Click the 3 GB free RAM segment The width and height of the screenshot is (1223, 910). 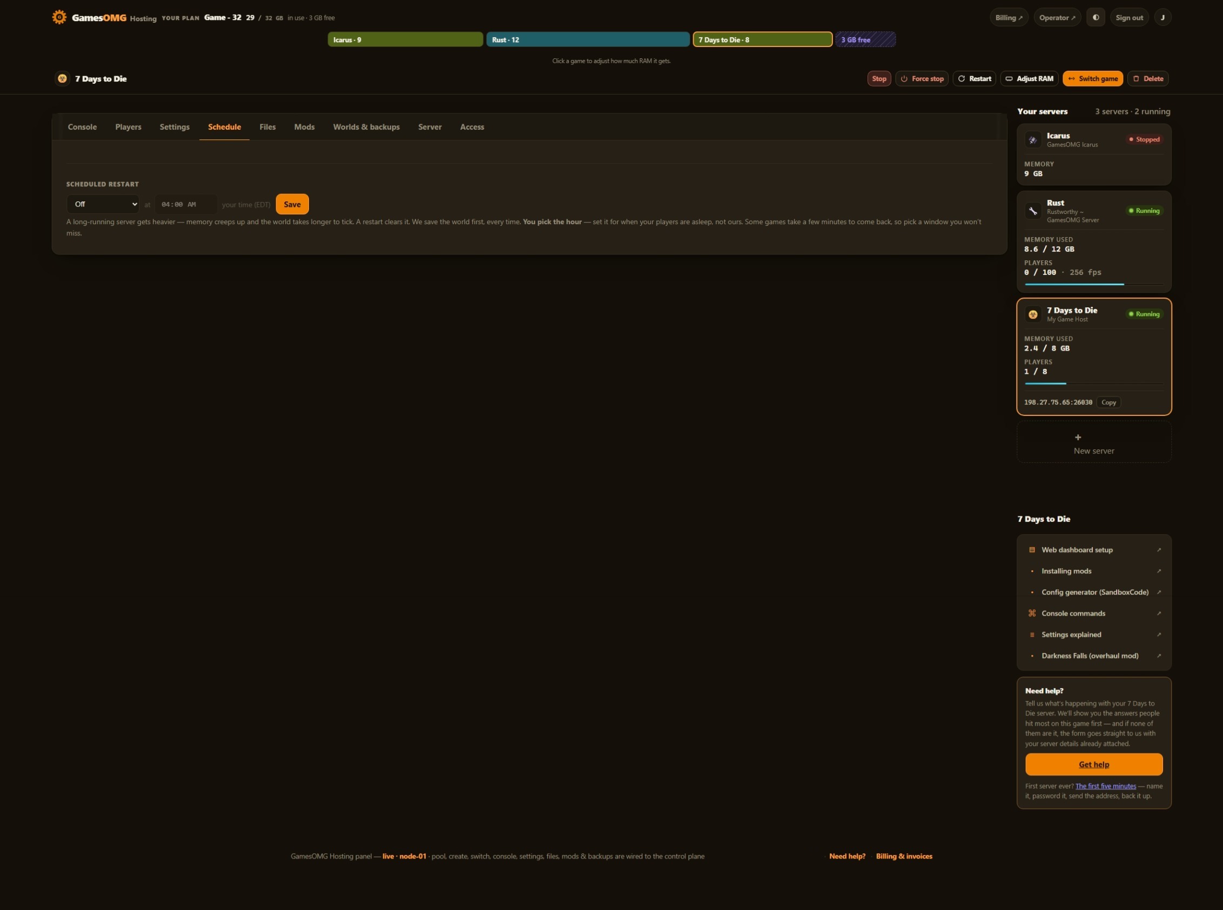coord(865,39)
